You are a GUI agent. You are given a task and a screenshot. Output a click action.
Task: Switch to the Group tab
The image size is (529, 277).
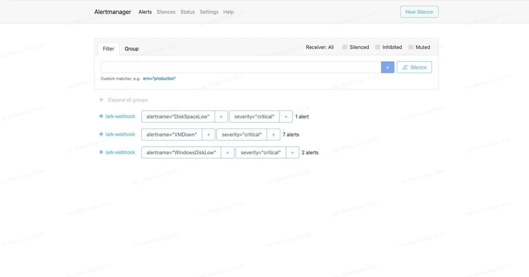[x=131, y=48]
